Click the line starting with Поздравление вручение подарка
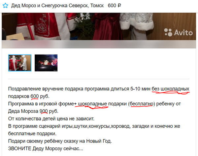 99,89
